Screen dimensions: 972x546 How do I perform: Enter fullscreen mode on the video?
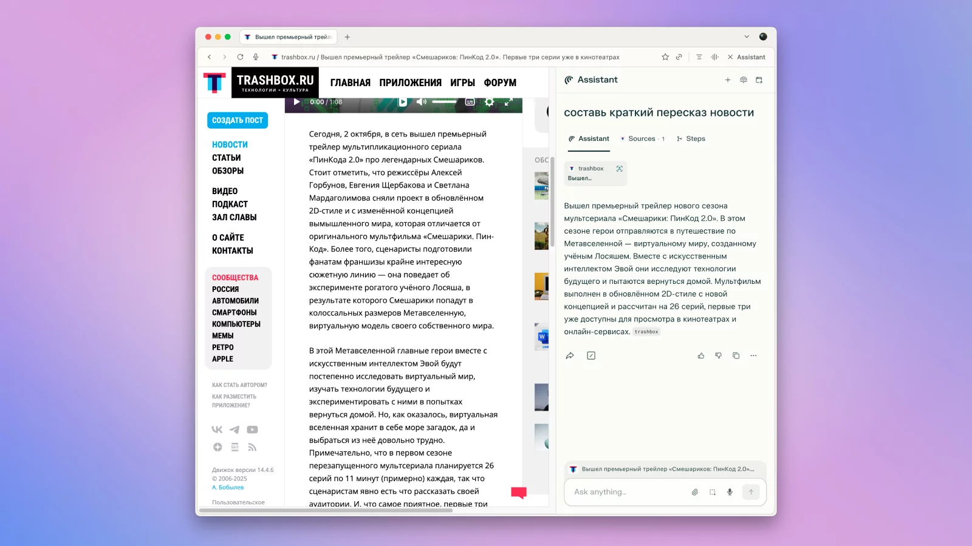[x=508, y=102]
